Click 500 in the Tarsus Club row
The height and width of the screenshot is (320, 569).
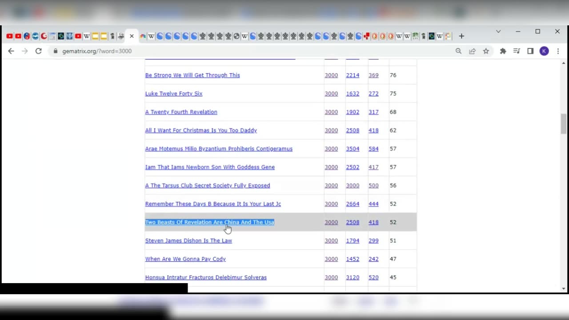373,185
